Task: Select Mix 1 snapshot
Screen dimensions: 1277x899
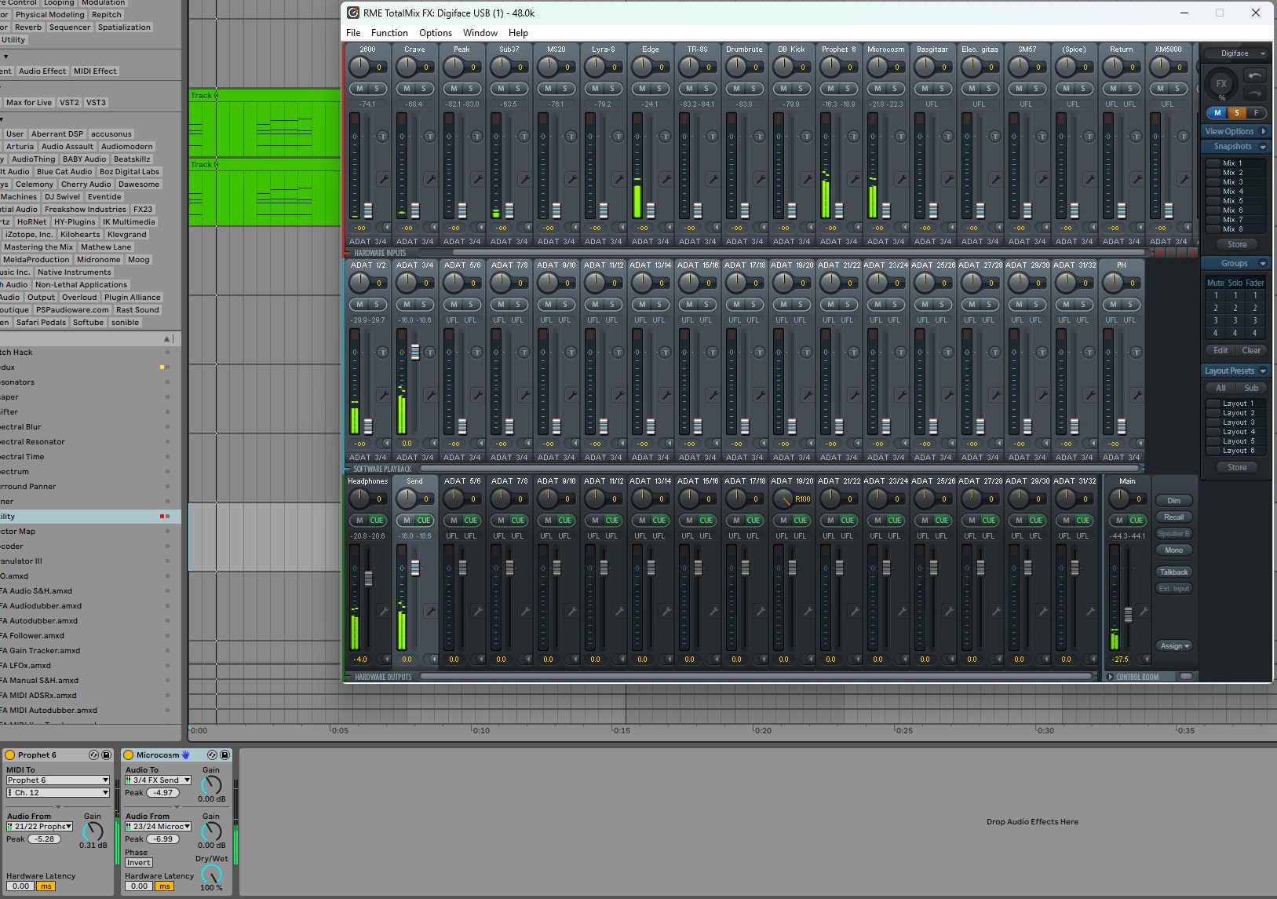Action: tap(1235, 163)
